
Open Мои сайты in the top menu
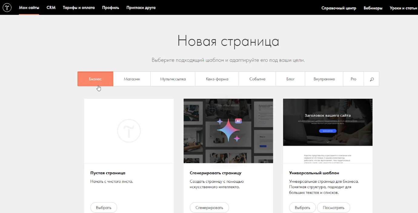(29, 8)
